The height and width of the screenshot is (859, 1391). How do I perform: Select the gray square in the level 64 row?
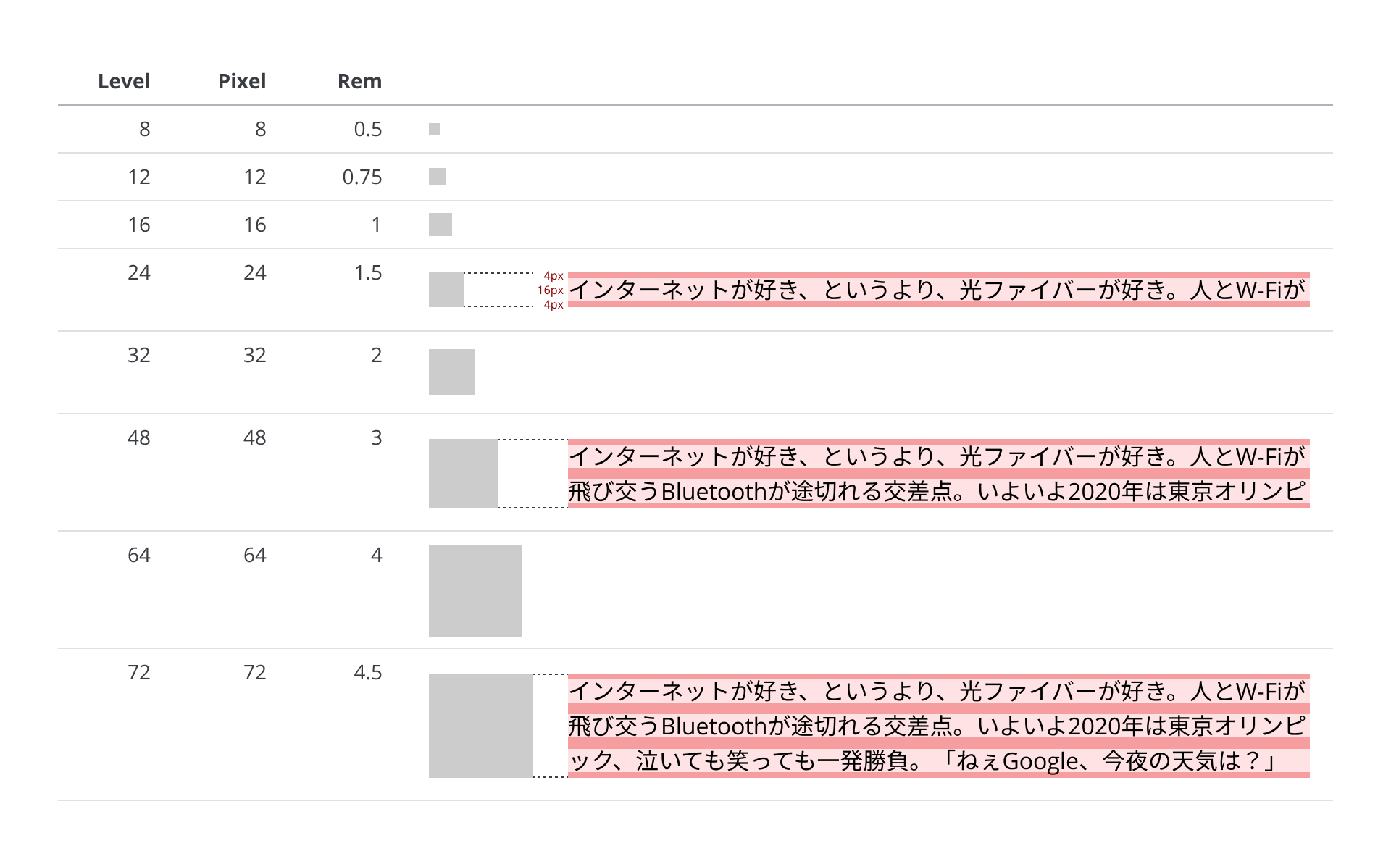(475, 591)
